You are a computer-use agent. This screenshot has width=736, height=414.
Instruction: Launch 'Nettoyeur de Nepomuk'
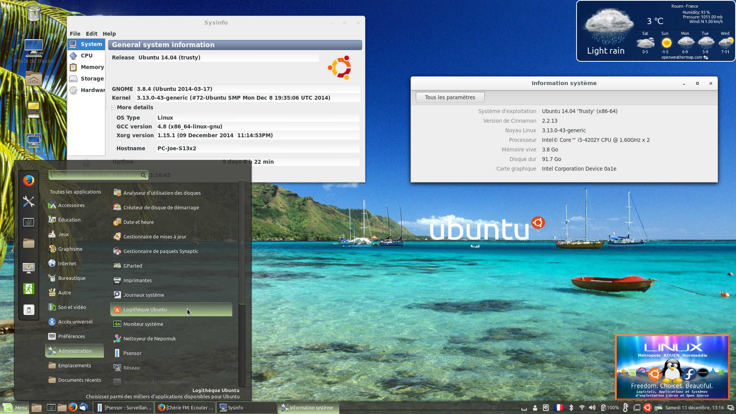(x=171, y=339)
